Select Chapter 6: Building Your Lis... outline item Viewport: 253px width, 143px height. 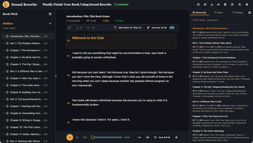click(28, 92)
